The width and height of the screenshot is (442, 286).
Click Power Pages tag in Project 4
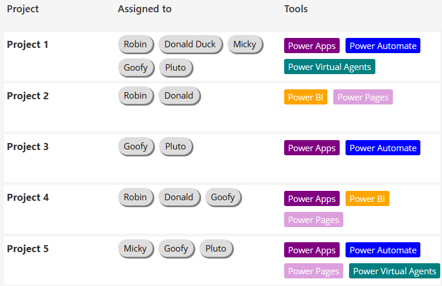tap(313, 219)
